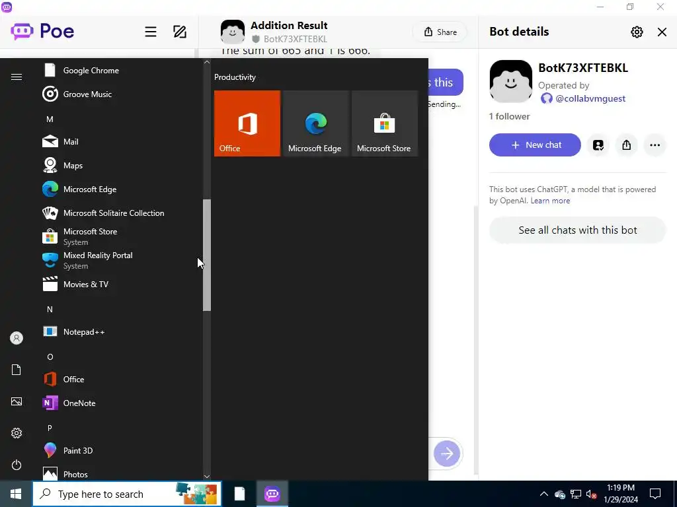This screenshot has width=677, height=507.
Task: Click the taskbar search box
Action: coord(127,494)
